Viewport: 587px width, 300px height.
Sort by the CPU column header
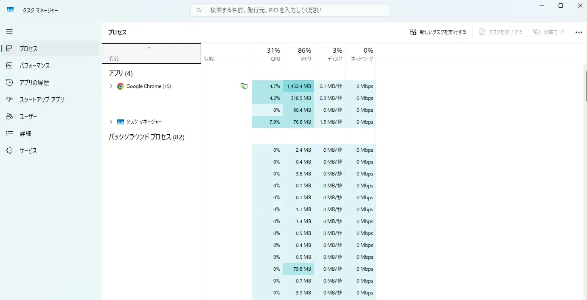[x=267, y=54]
